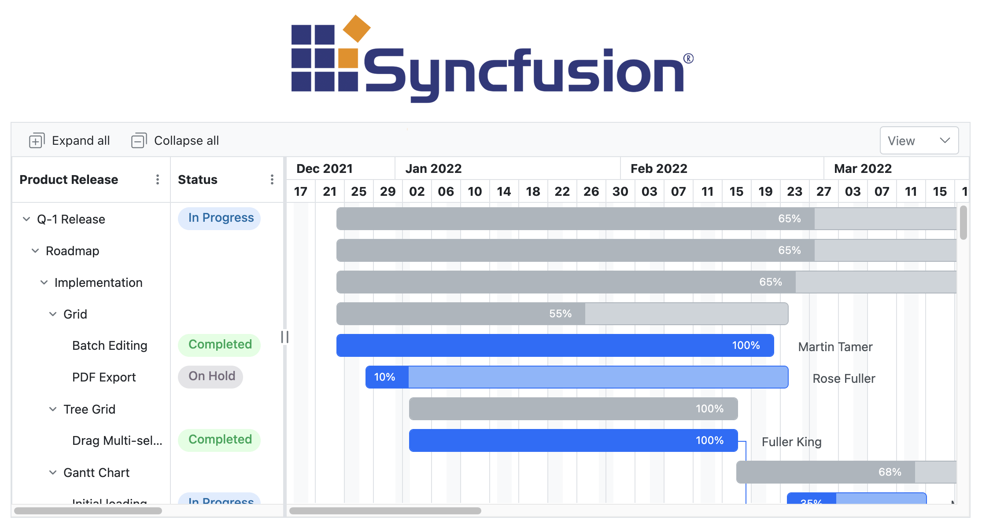Select the On Hold badge for PDF Export
Image resolution: width=982 pixels, height=528 pixels.
pyautogui.click(x=210, y=376)
